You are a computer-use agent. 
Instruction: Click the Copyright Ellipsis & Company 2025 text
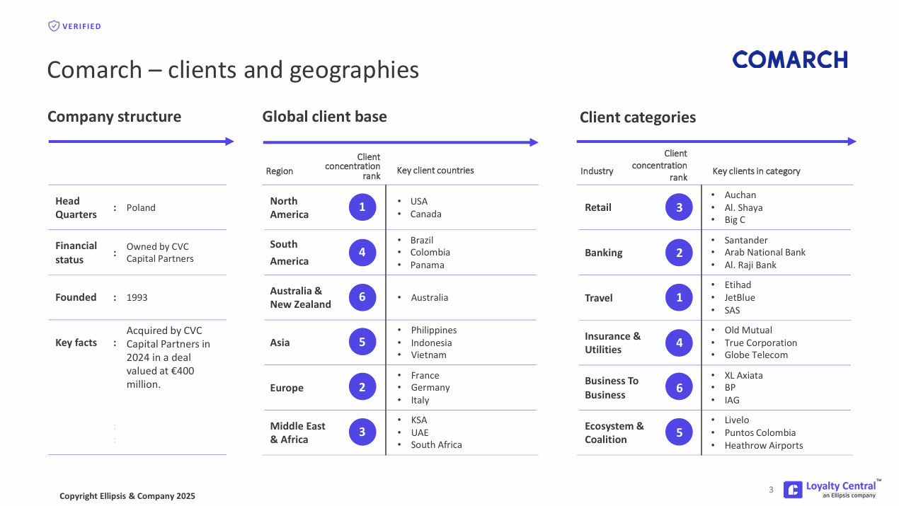coord(127,496)
